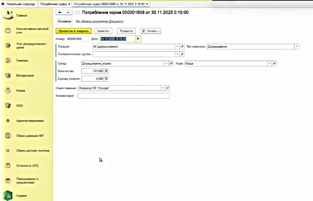Viewport: 313px width, 201px height.
Task: Click the calendar icon in the Дата field
Action: pos(138,39)
